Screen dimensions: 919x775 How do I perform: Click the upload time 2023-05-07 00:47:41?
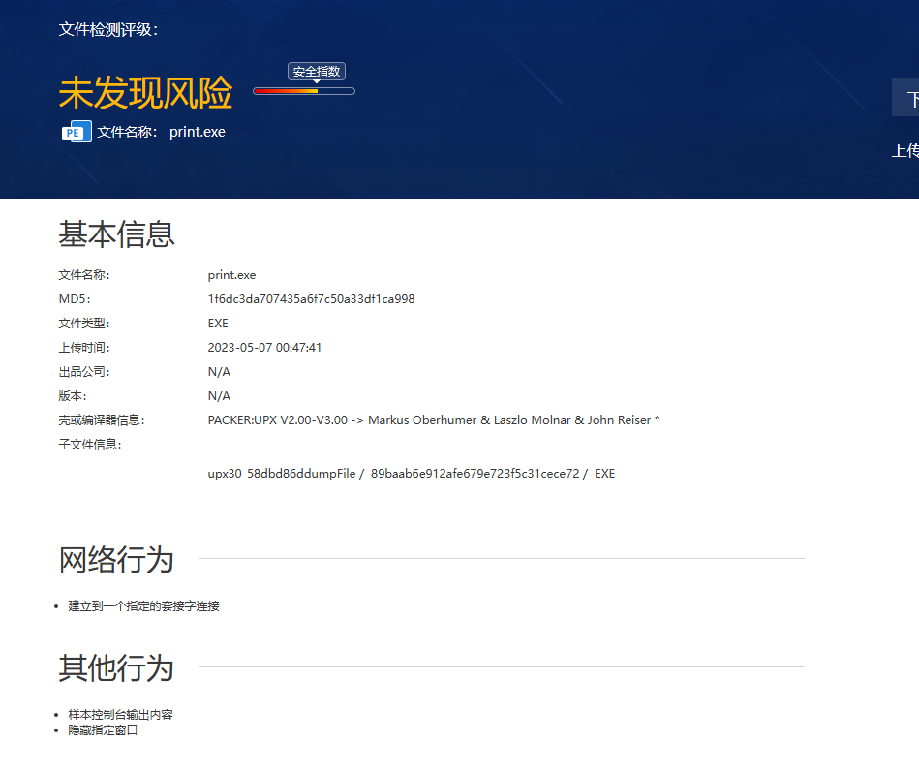click(x=264, y=348)
